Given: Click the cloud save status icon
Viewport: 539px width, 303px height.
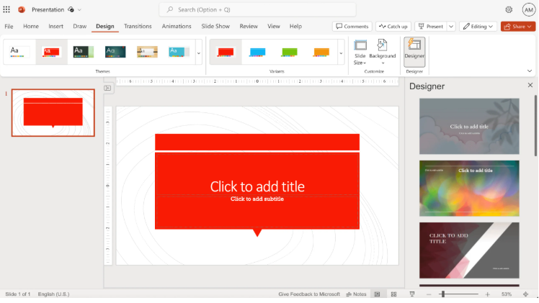Looking at the screenshot, I should tap(71, 9).
